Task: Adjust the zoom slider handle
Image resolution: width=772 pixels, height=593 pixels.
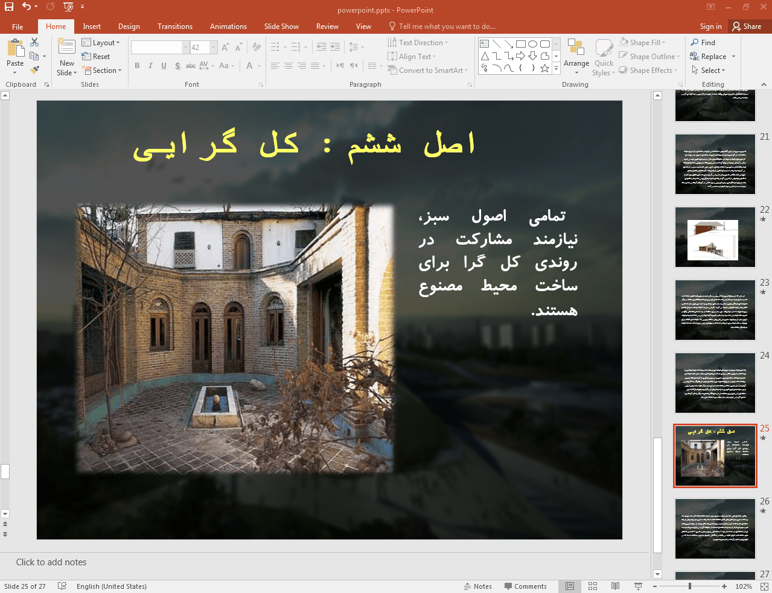Action: tap(690, 586)
